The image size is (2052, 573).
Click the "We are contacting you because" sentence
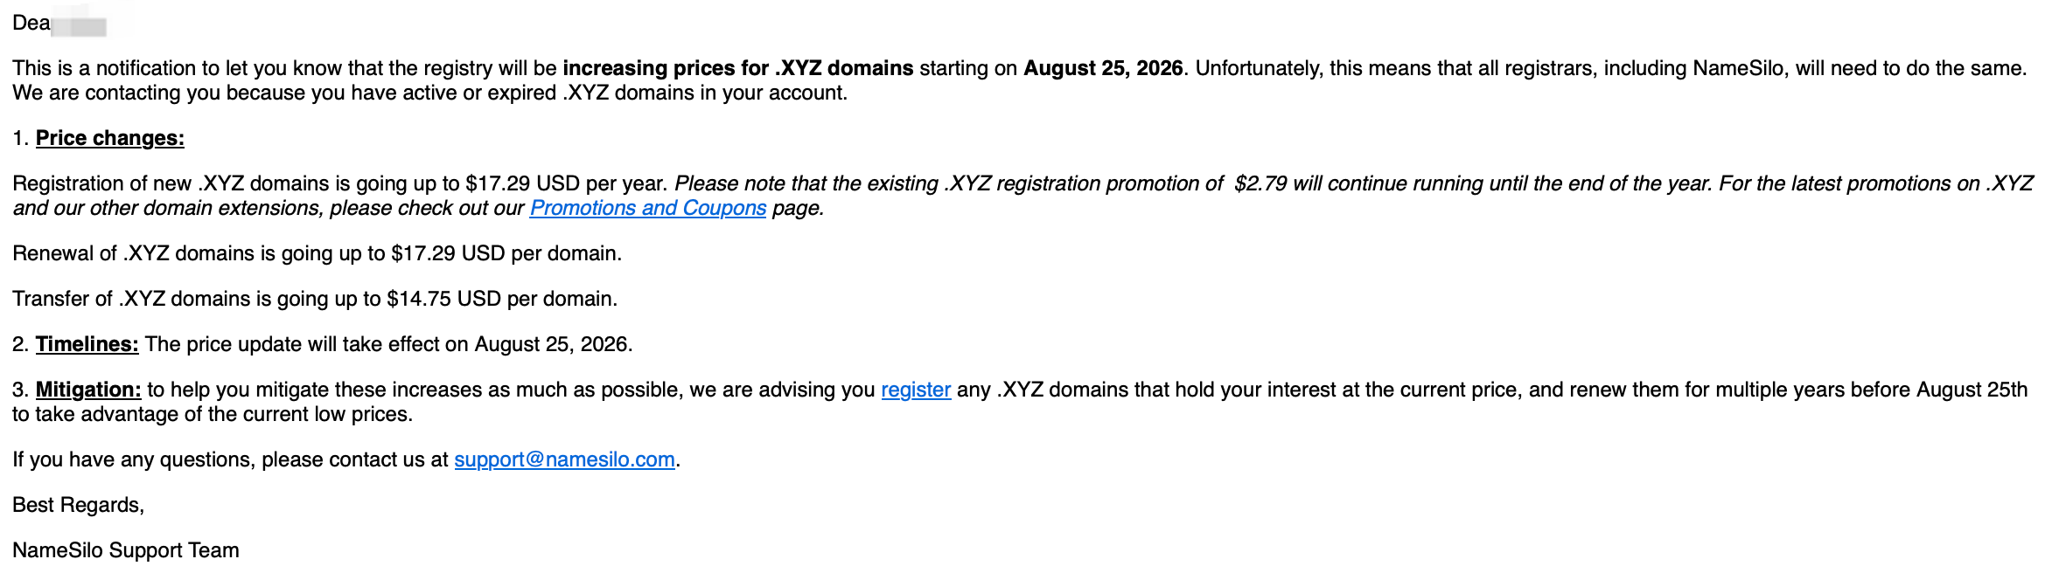click(430, 93)
